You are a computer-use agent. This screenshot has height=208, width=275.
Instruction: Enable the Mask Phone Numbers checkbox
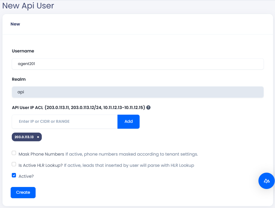(x=14, y=153)
